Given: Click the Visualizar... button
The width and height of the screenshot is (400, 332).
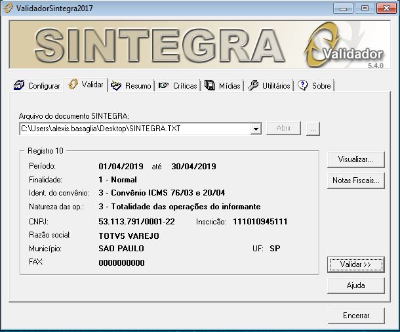Looking at the screenshot, I should coord(355,159).
